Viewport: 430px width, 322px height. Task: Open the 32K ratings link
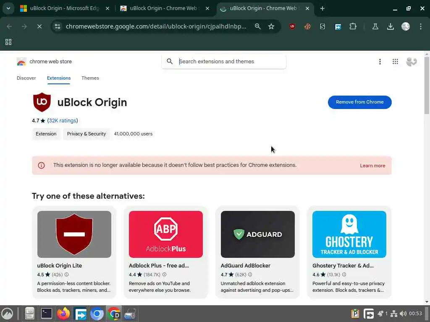click(63, 121)
